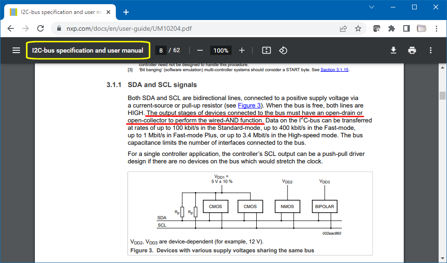Image resolution: width=447 pixels, height=263 pixels.
Task: Click the SCL line label in diagram
Action: (162, 225)
